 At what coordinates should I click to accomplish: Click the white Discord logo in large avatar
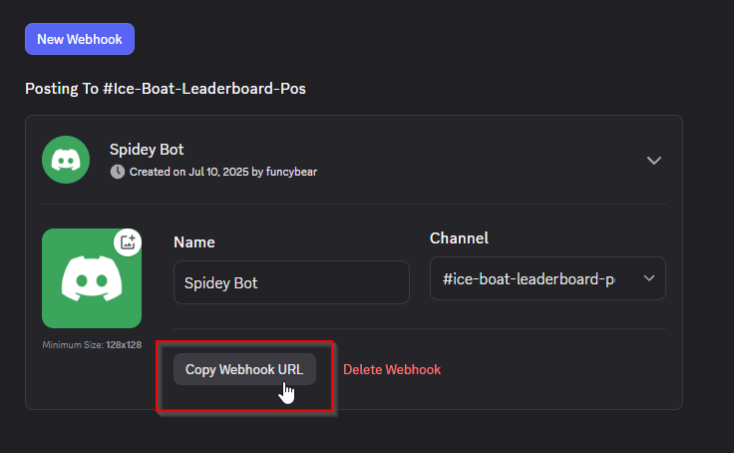[92, 278]
